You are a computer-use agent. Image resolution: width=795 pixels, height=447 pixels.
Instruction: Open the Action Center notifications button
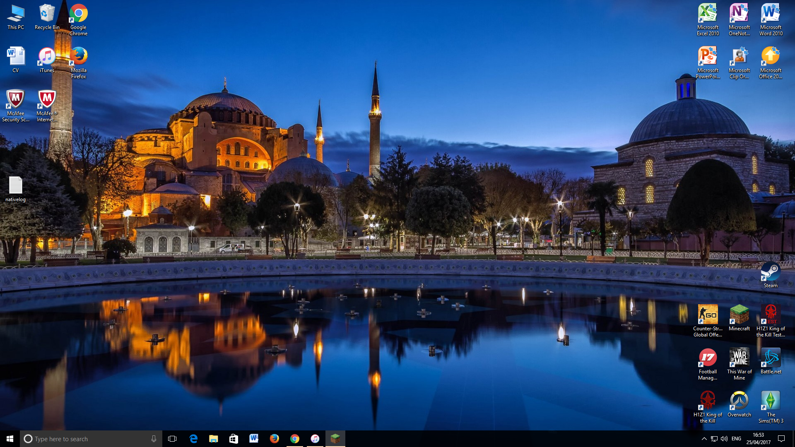[x=781, y=439]
